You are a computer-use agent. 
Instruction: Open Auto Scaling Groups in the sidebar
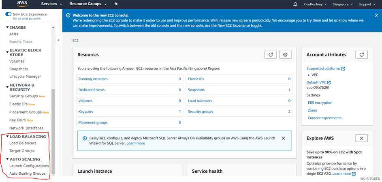pos(27,173)
